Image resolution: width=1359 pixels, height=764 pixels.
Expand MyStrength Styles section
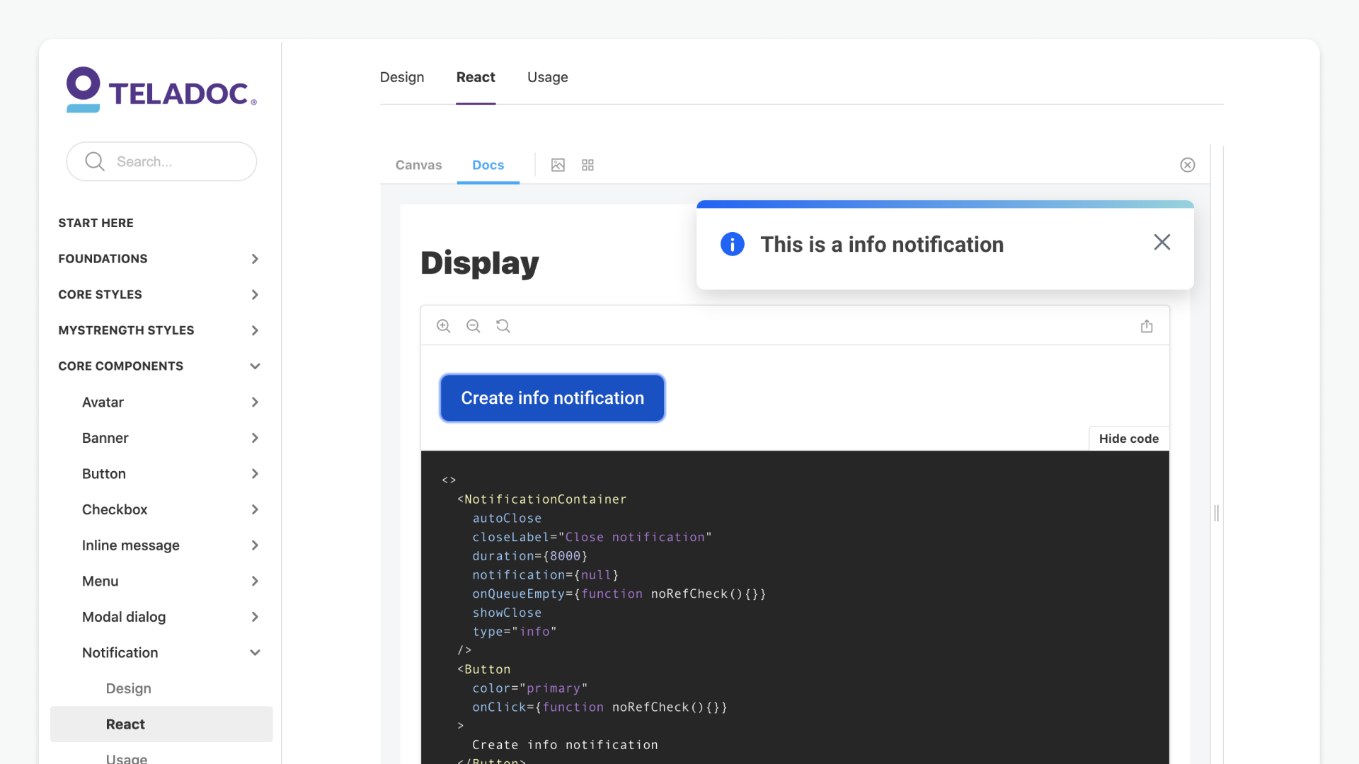tap(255, 330)
